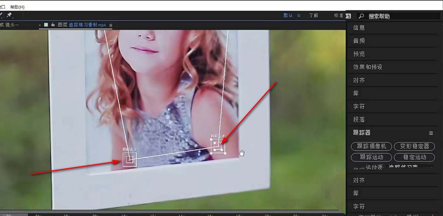The height and width of the screenshot is (216, 443).
Task: Open the layer panel tab menu
Action: tap(111, 25)
